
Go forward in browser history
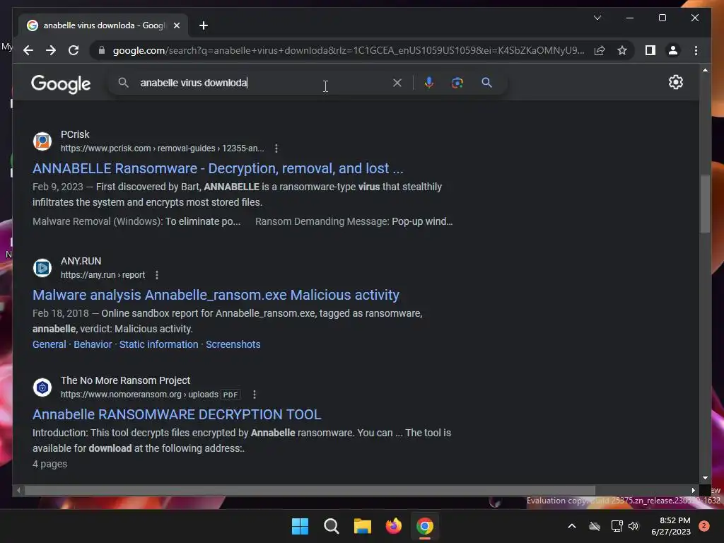pos(51,50)
